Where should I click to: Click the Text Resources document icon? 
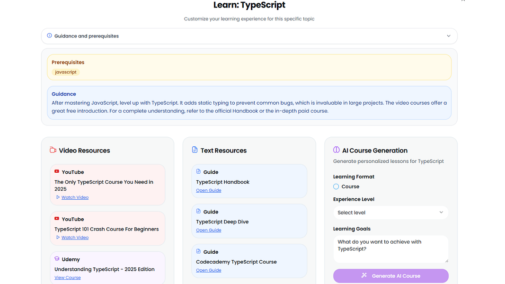click(195, 150)
